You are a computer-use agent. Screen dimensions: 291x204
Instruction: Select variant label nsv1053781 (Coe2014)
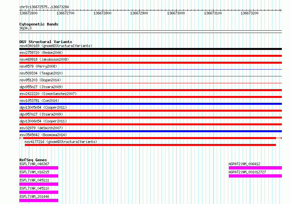pos(39,101)
